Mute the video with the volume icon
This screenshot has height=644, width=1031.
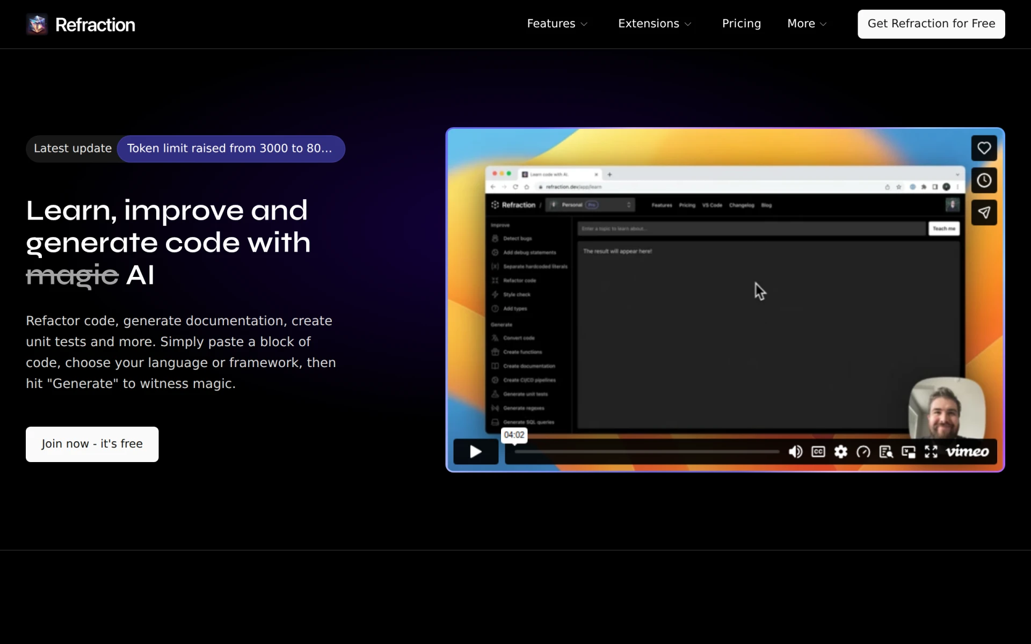point(795,452)
